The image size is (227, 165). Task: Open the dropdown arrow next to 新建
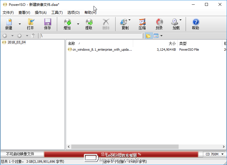(20, 24)
